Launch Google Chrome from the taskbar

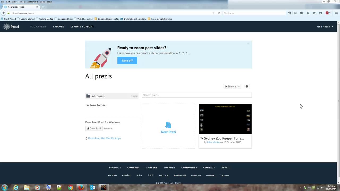click(70, 188)
